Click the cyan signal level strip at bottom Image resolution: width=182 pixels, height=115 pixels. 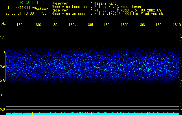coord(93,114)
